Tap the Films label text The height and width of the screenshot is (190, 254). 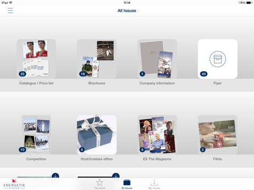(217, 159)
